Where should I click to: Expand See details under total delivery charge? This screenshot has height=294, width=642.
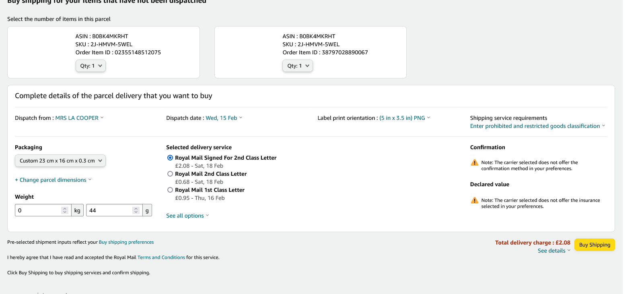(x=554, y=251)
